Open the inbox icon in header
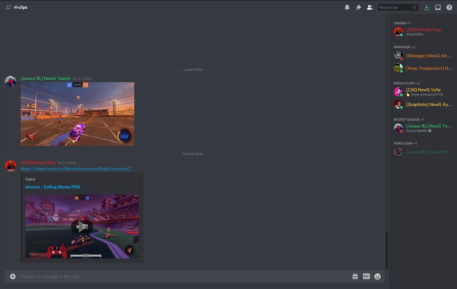The width and height of the screenshot is (457, 289). tap(438, 7)
